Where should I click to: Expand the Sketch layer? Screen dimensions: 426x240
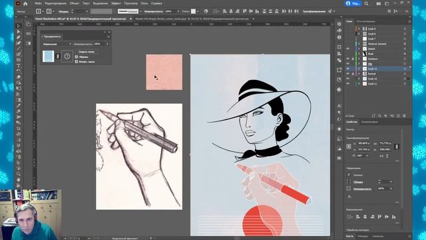pos(359,49)
